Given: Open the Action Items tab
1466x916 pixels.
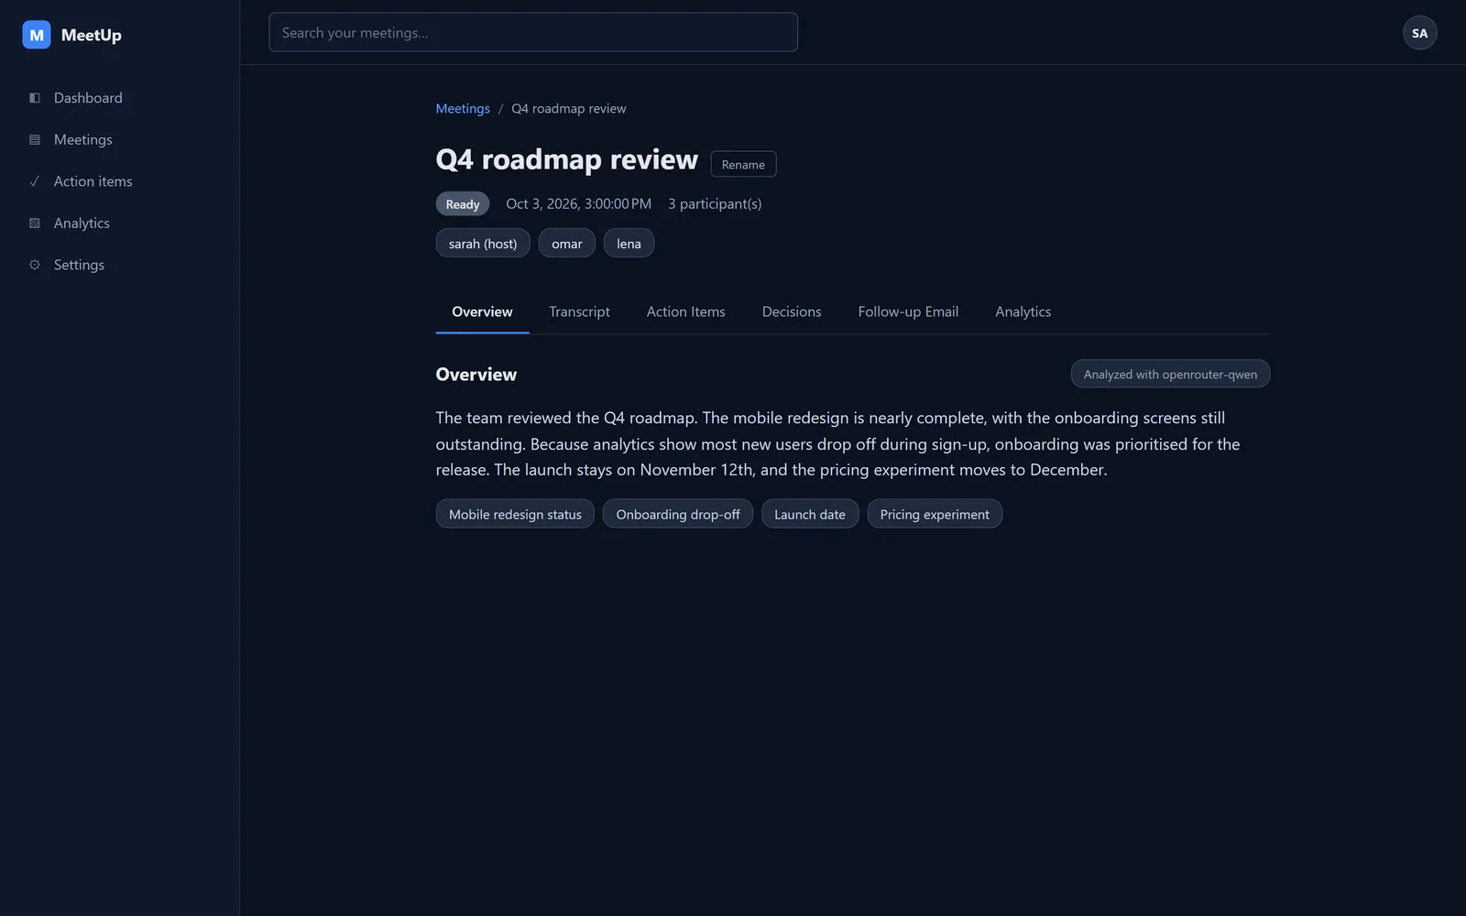Looking at the screenshot, I should point(685,311).
